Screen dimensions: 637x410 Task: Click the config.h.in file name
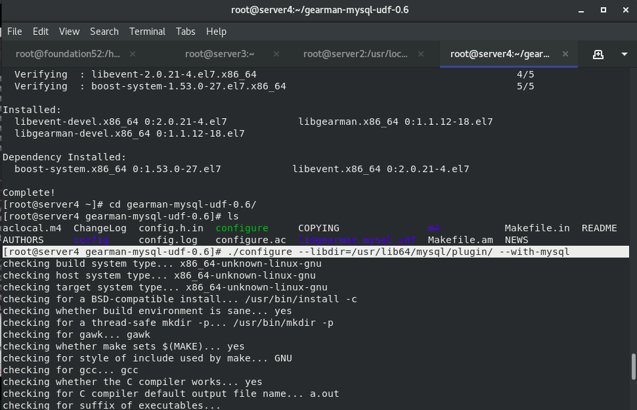pos(171,229)
